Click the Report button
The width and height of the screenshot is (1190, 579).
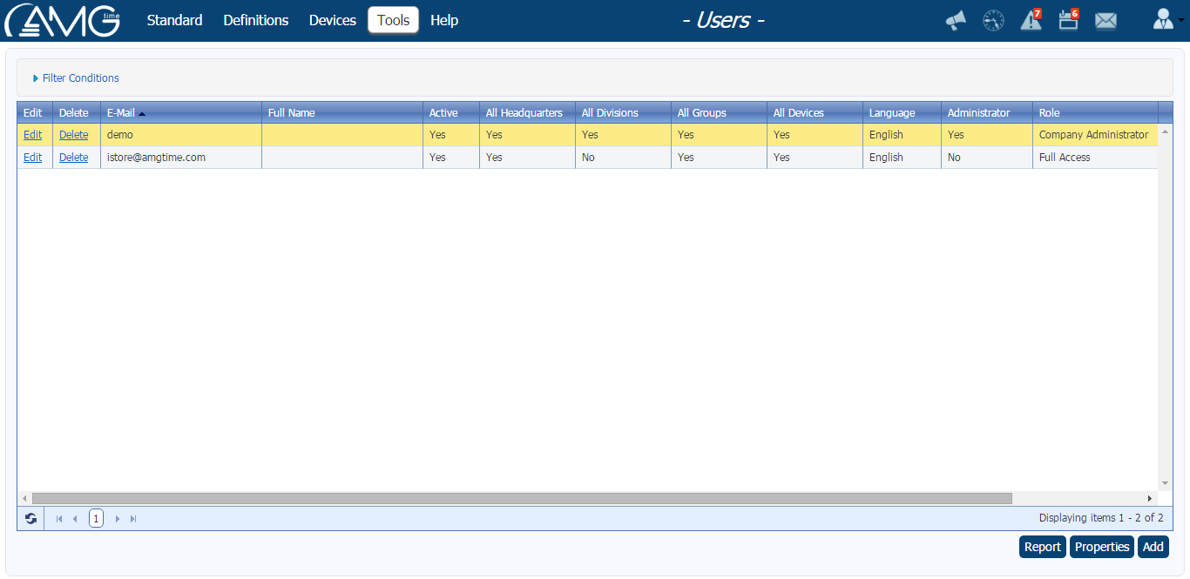[x=1042, y=547]
